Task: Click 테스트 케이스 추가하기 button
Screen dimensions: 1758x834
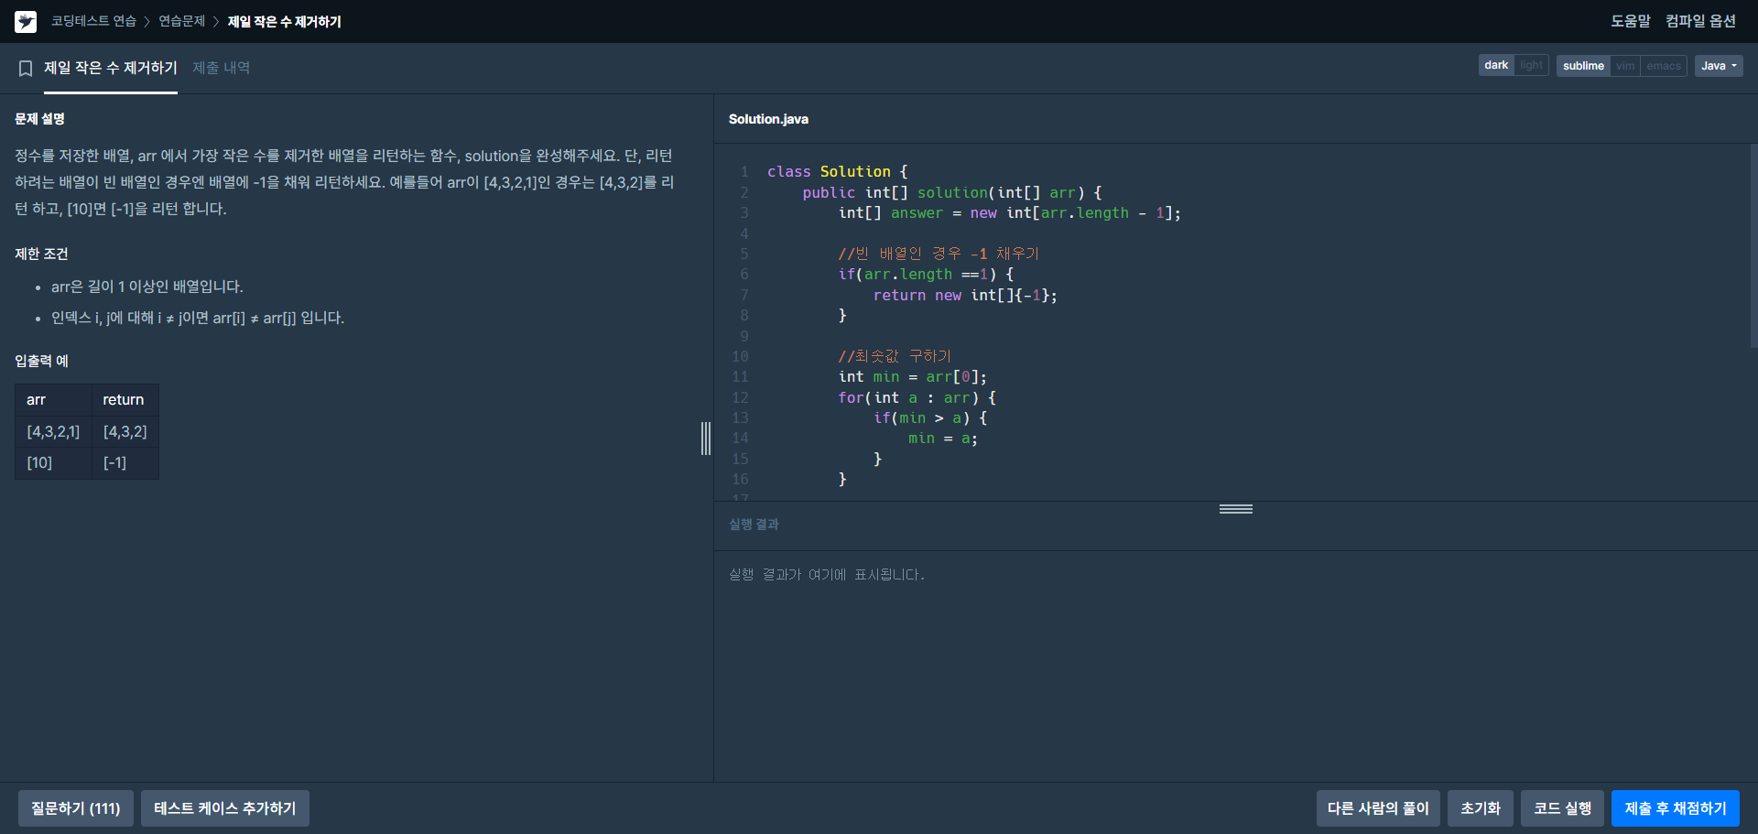Action: (225, 808)
